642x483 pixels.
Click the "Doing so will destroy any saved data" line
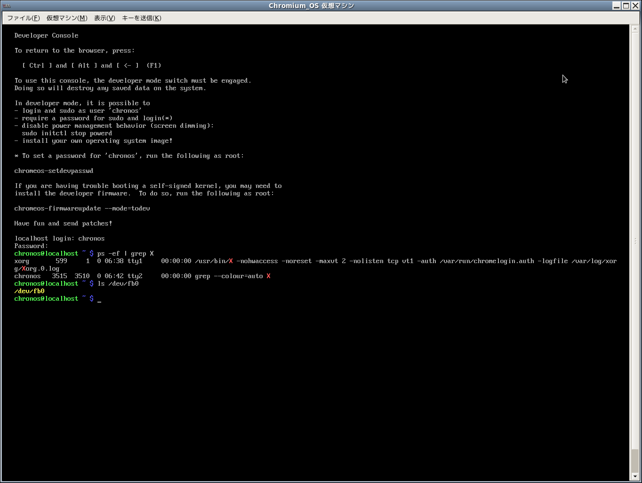click(x=111, y=88)
